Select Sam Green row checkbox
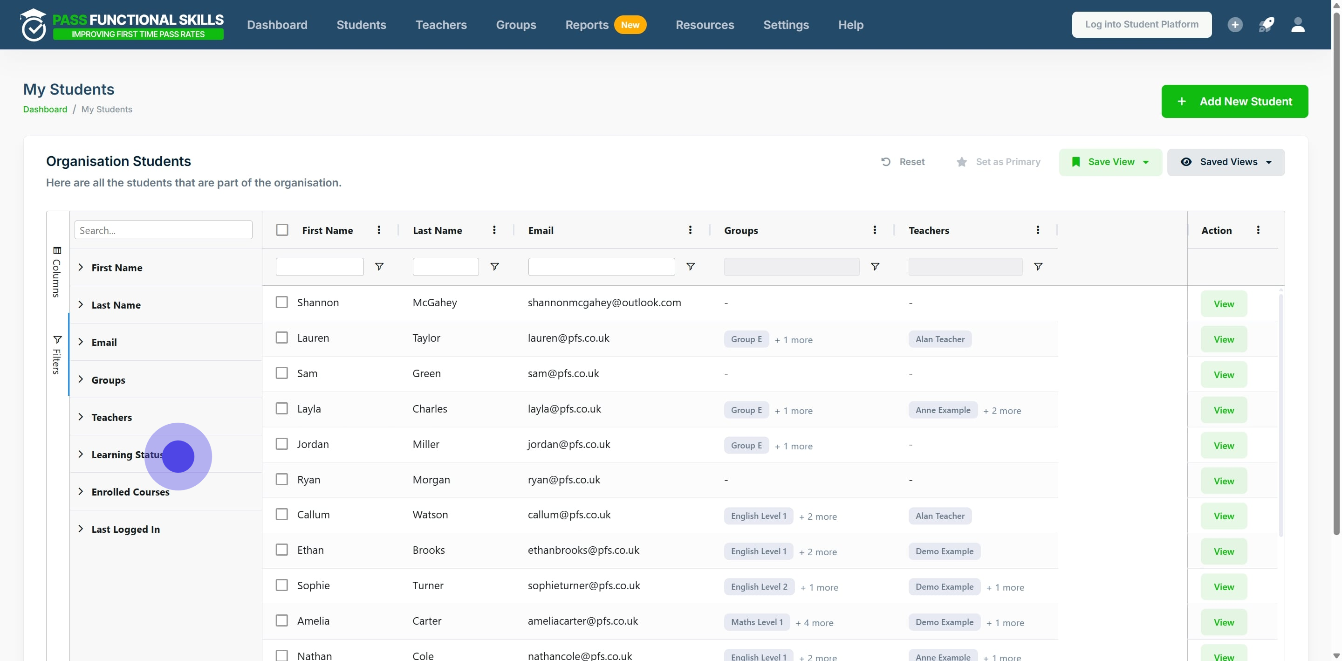 [x=282, y=373]
